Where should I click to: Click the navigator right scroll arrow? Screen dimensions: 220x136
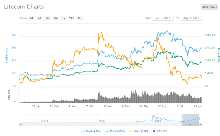click(x=200, y=124)
